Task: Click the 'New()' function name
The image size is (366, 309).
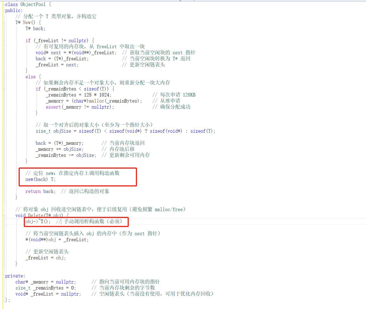Action: click(29, 22)
